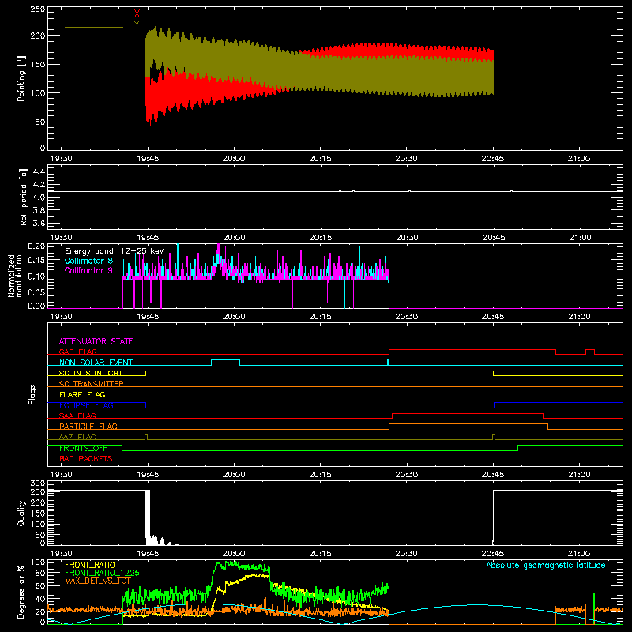
Task: Click the 0.05 tick on modulation axis
Action: (36, 292)
